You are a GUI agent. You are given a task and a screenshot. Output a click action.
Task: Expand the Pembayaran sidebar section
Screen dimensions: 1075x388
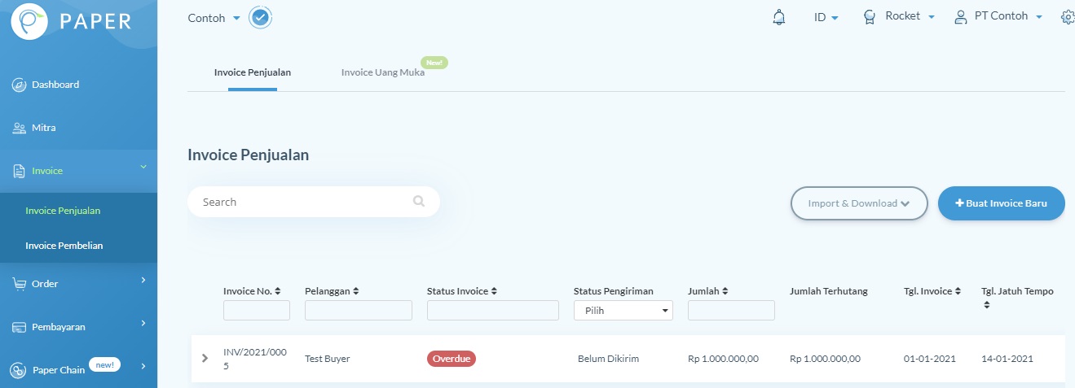[143, 323]
